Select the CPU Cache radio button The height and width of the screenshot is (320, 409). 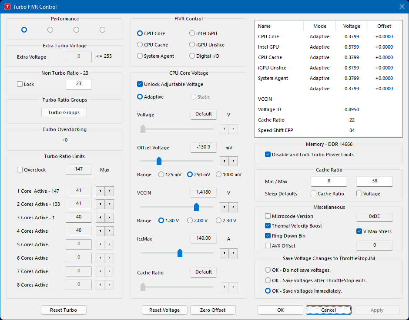coord(140,45)
